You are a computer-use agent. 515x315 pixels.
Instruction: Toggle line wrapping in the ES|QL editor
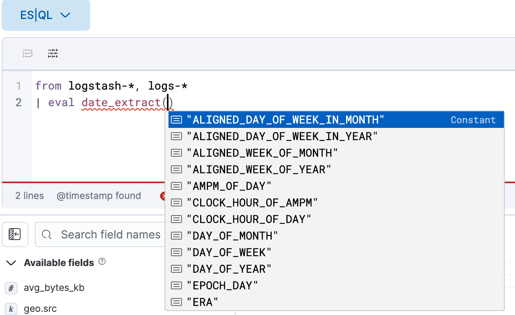27,53
